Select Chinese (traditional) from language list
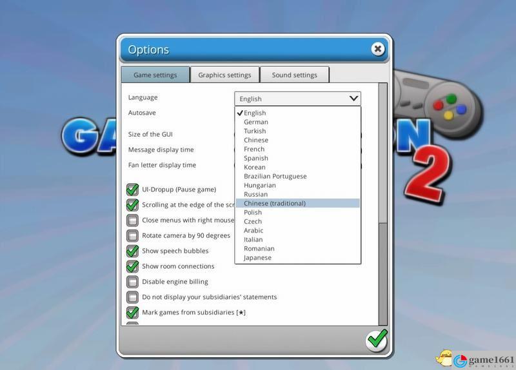Screen dimensions: 516x370 (275, 203)
